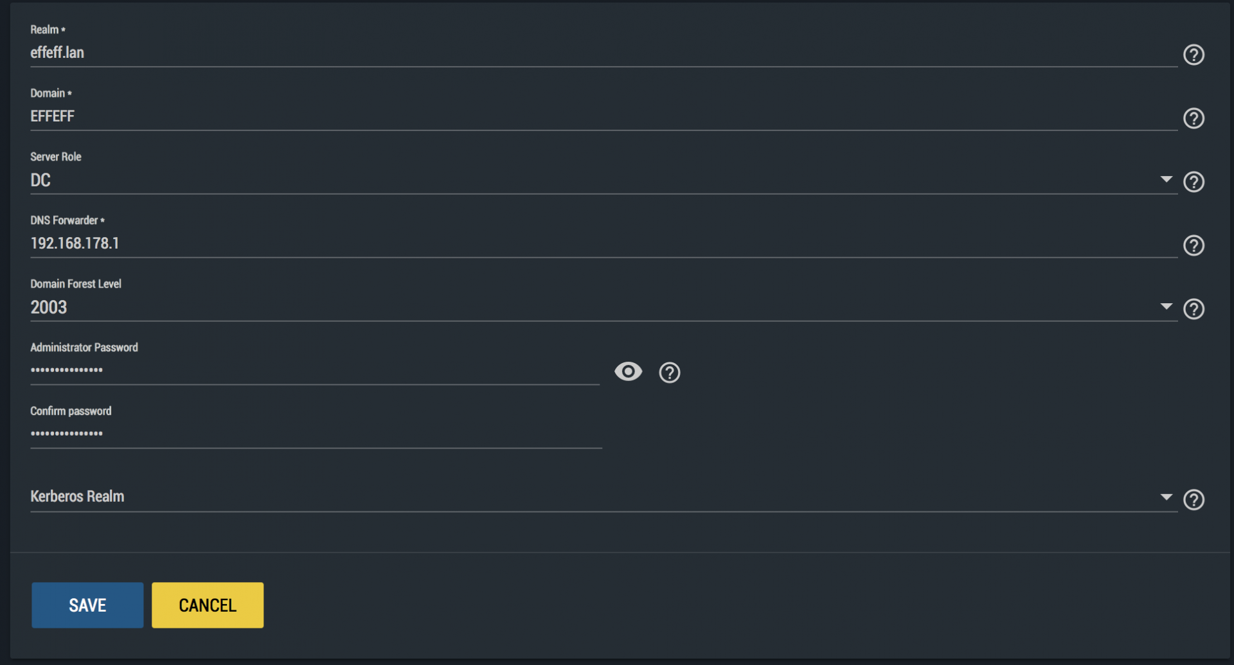
Task: Focus the Domain input containing EFFEFF
Action: coord(578,116)
